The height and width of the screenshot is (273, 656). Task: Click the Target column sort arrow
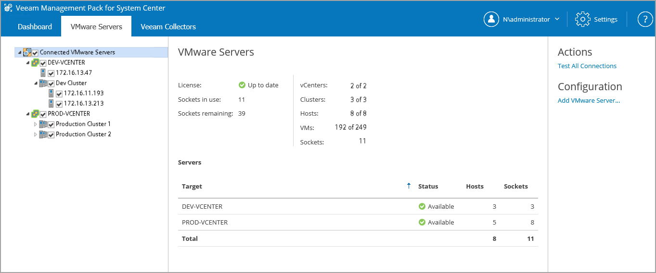point(409,186)
